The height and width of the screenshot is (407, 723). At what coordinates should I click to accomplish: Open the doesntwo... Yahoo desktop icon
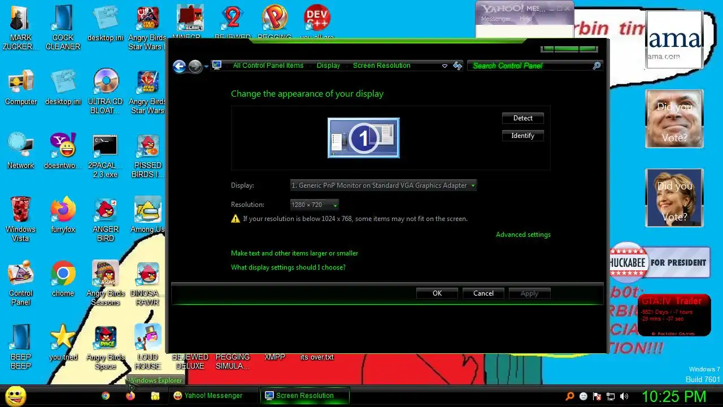[x=63, y=151]
